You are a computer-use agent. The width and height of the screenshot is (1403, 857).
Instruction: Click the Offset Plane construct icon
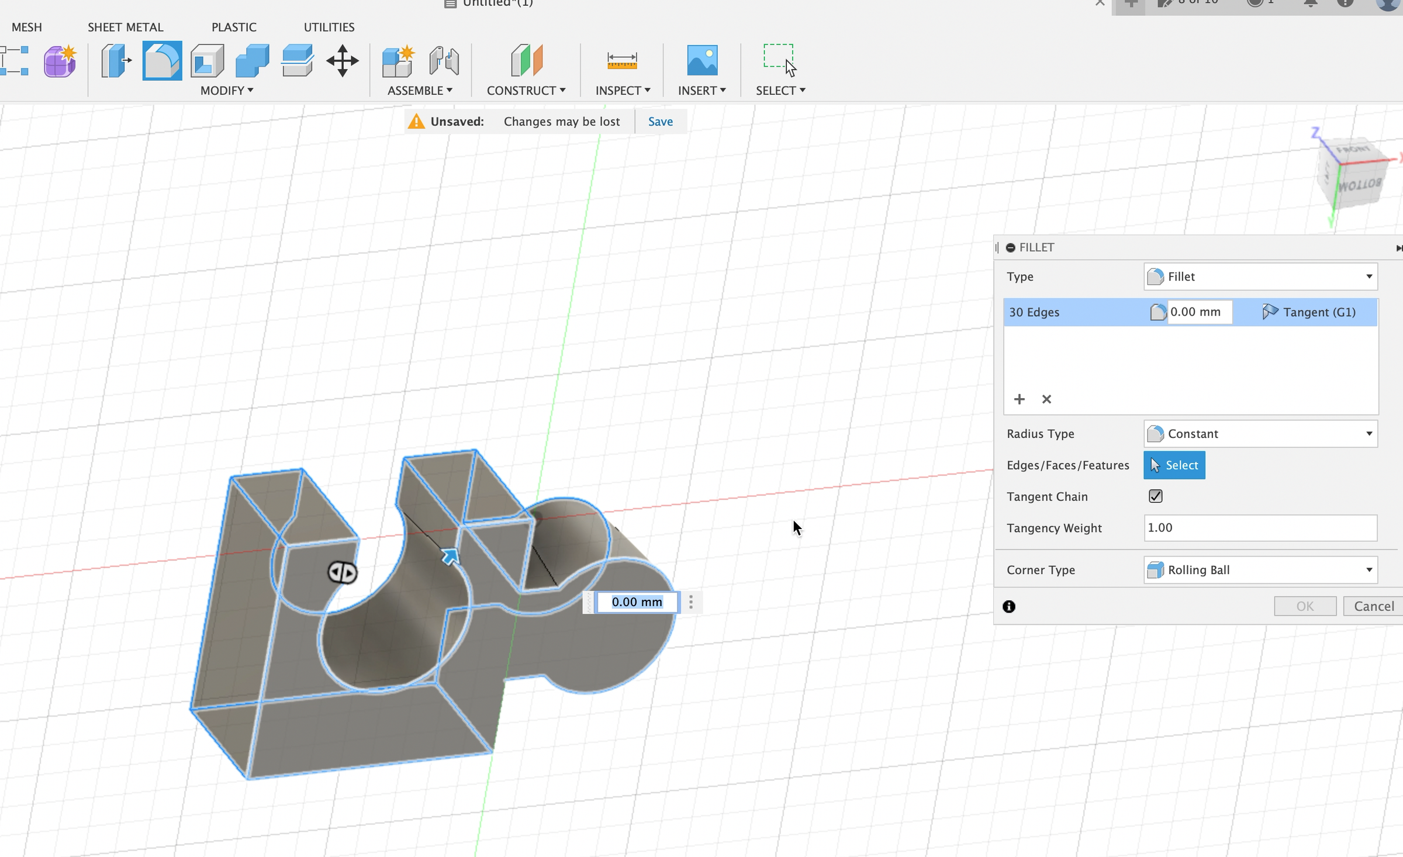click(x=526, y=61)
